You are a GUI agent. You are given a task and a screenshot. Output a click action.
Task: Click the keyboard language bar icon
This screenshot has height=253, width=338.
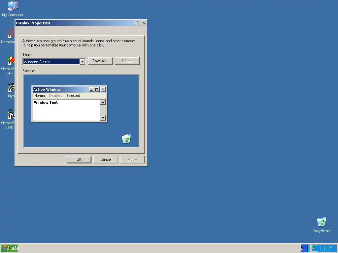point(302,248)
